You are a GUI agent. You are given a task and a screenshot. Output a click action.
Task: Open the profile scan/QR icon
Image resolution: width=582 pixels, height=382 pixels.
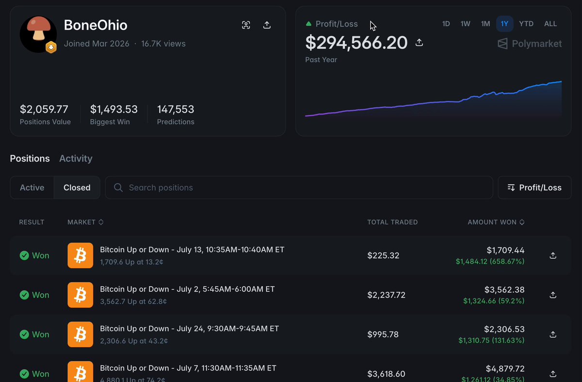(x=246, y=25)
